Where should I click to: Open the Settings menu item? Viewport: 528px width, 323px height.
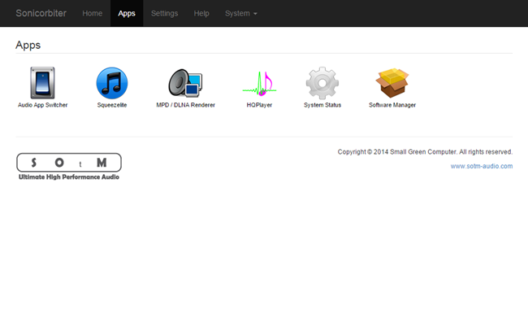point(164,14)
